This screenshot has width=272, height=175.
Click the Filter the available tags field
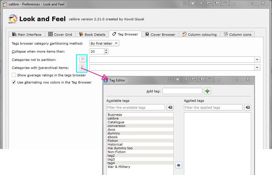click(x=136, y=108)
